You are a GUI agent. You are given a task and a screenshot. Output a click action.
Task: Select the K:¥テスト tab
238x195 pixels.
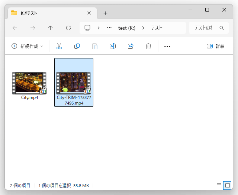[52, 13]
